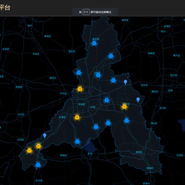The image size is (185, 185).
Task: Click the 武城县 label
Action: [x=6, y=49]
